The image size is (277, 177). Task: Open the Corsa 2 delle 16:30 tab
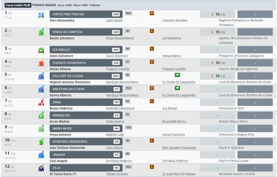coord(17,4)
